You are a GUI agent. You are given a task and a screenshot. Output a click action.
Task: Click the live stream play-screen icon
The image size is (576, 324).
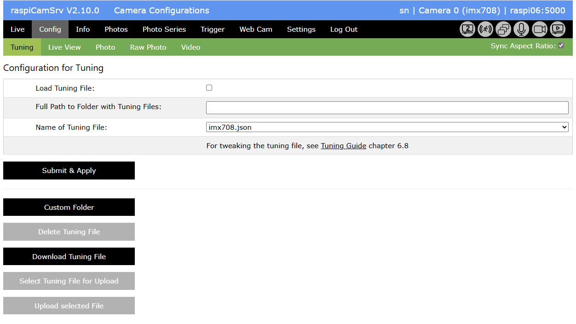click(x=558, y=29)
